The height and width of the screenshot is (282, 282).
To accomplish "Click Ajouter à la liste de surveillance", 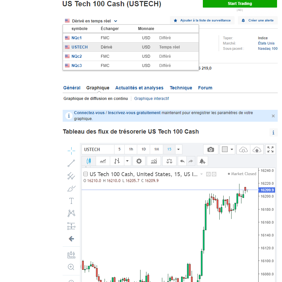I will (x=202, y=20).
